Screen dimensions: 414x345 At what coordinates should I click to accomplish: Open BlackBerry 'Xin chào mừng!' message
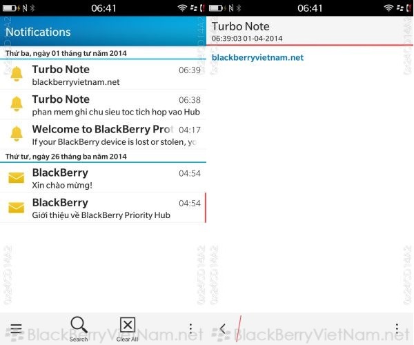pos(103,178)
